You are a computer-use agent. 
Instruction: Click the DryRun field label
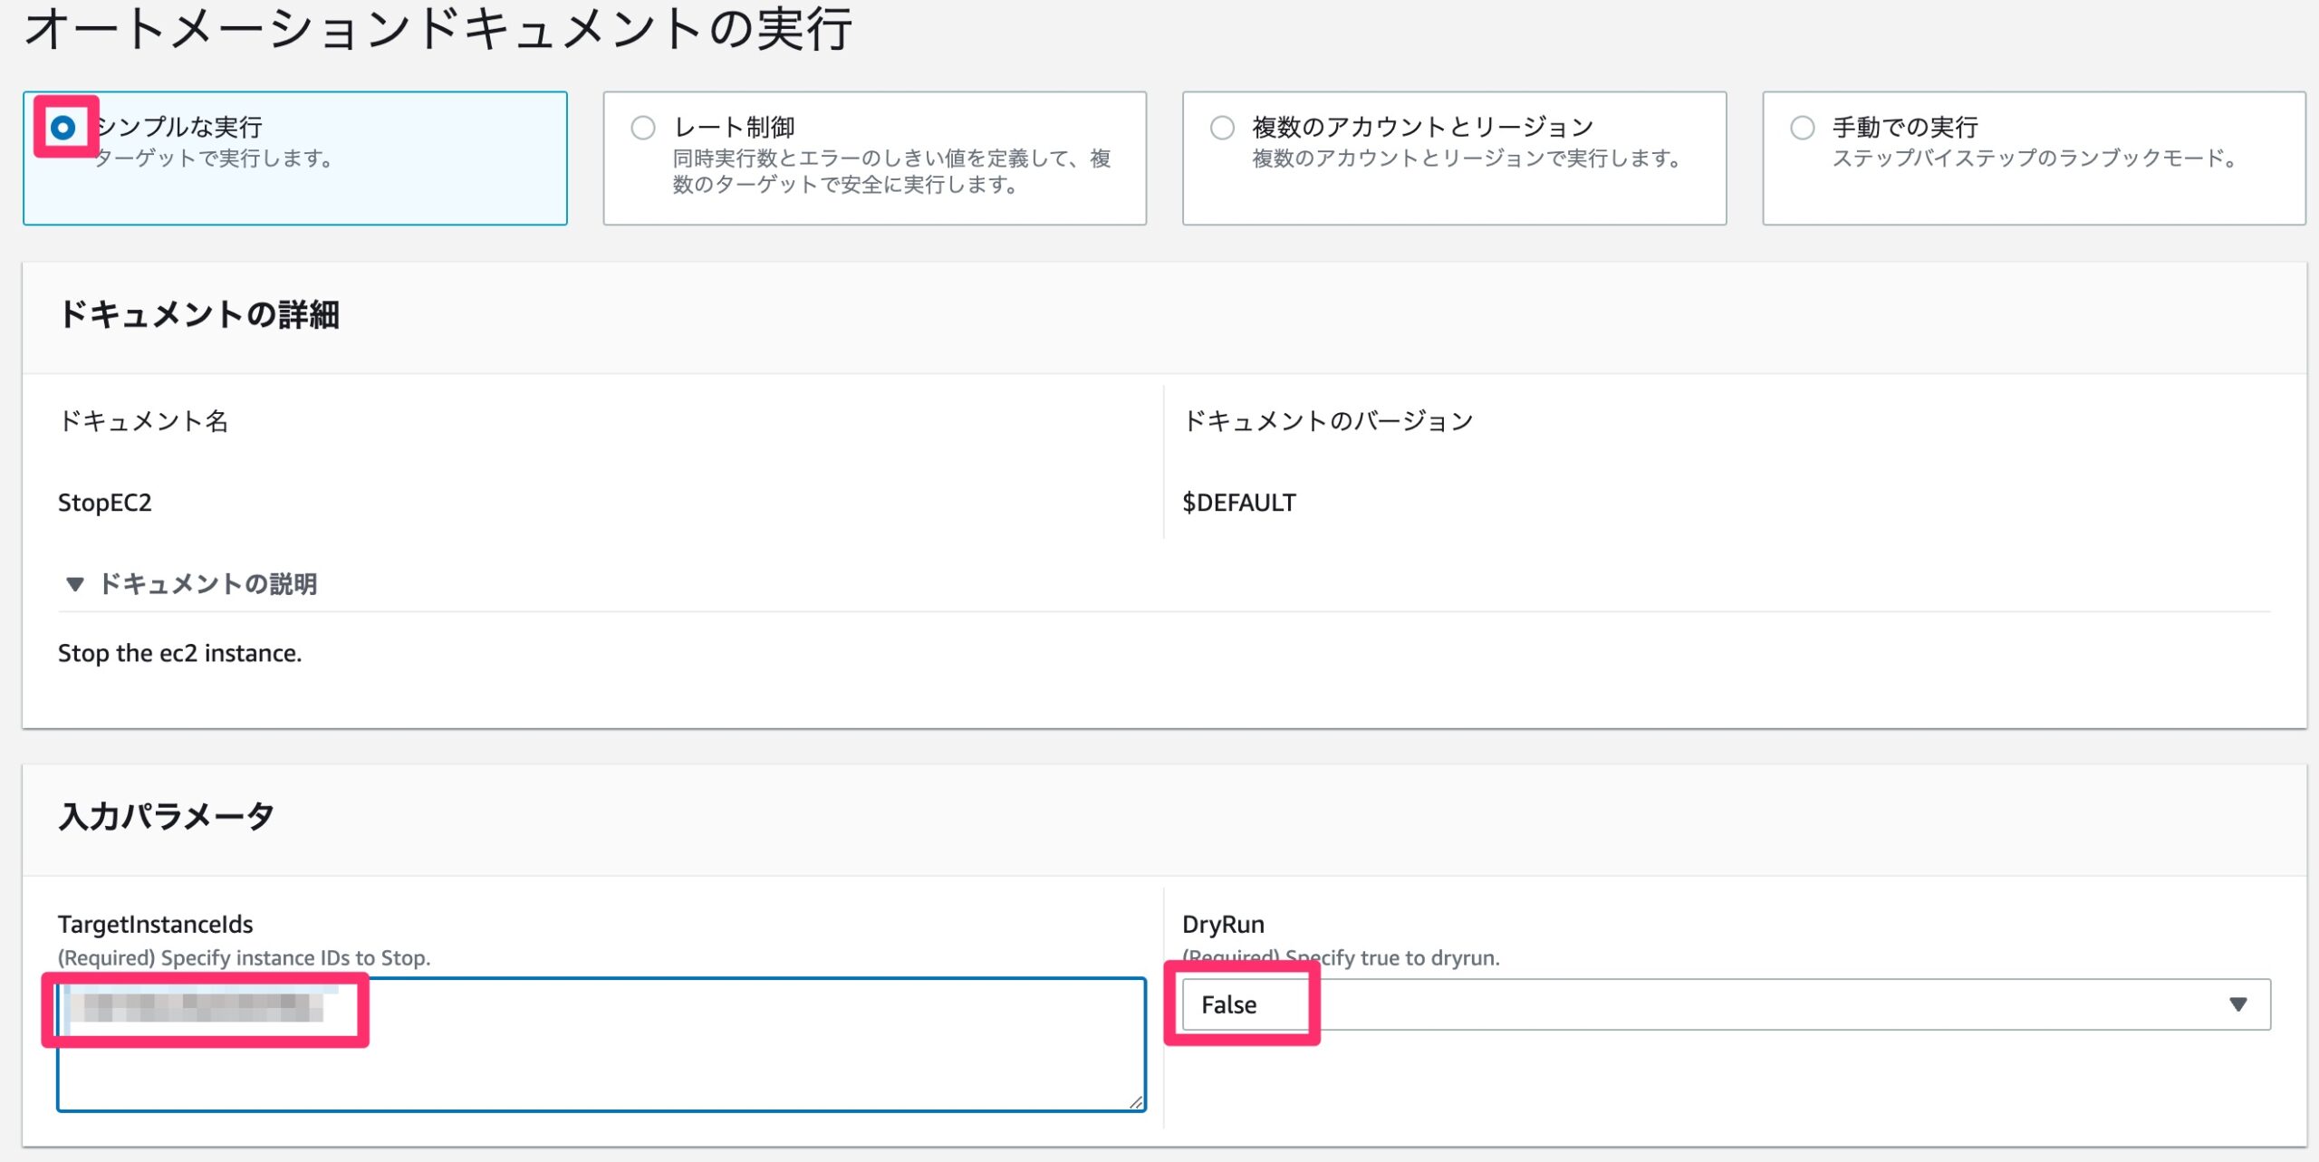point(1223,925)
